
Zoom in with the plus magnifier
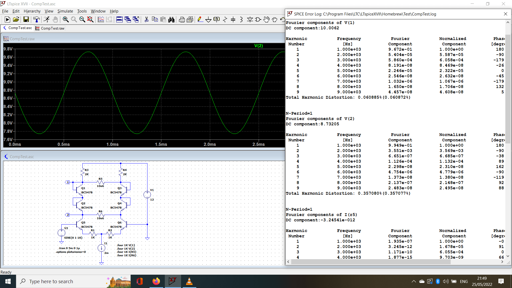click(x=65, y=19)
